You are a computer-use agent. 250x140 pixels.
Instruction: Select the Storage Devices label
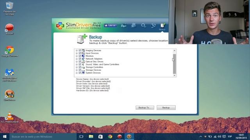pos(93,70)
